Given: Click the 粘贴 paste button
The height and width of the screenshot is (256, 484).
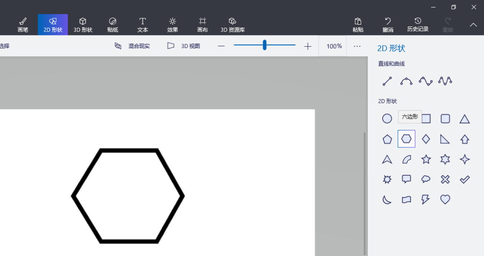Looking at the screenshot, I should click(x=358, y=25).
